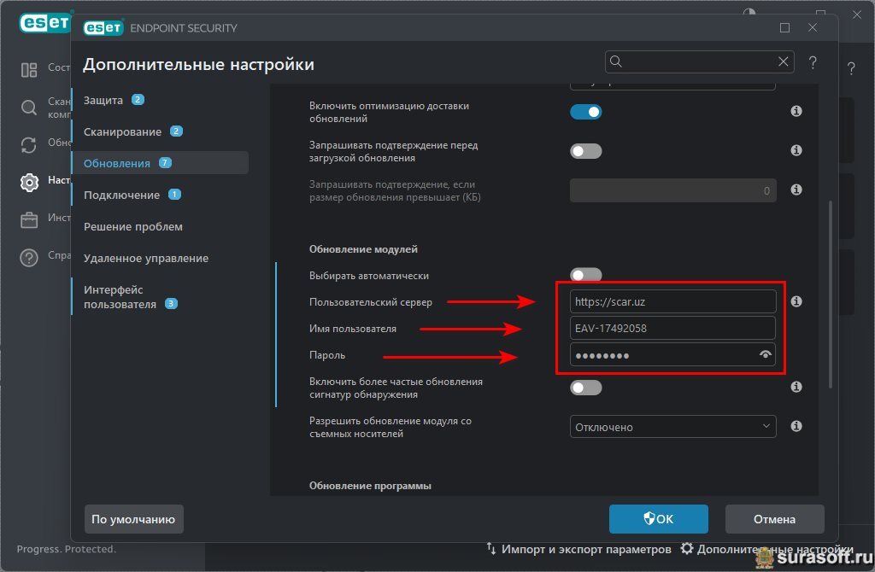
Task: Click the gear icon next to Дополнительные настройки
Action: tap(687, 549)
